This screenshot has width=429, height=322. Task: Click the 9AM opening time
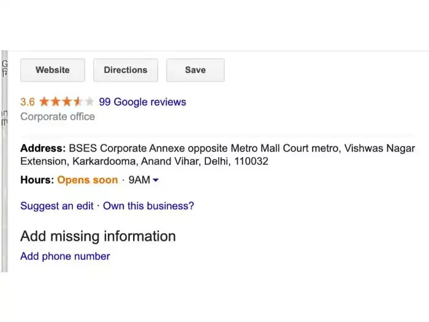pyautogui.click(x=139, y=180)
